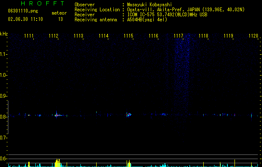Select the ICOM IC-575 receiver text
262x167 pixels.
(x=167, y=15)
